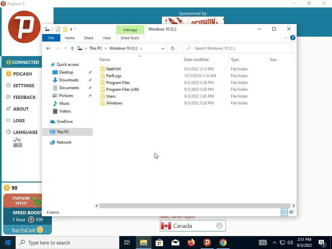Select the PerfLogs folder
This screenshot has height=249, width=332.
(114, 76)
